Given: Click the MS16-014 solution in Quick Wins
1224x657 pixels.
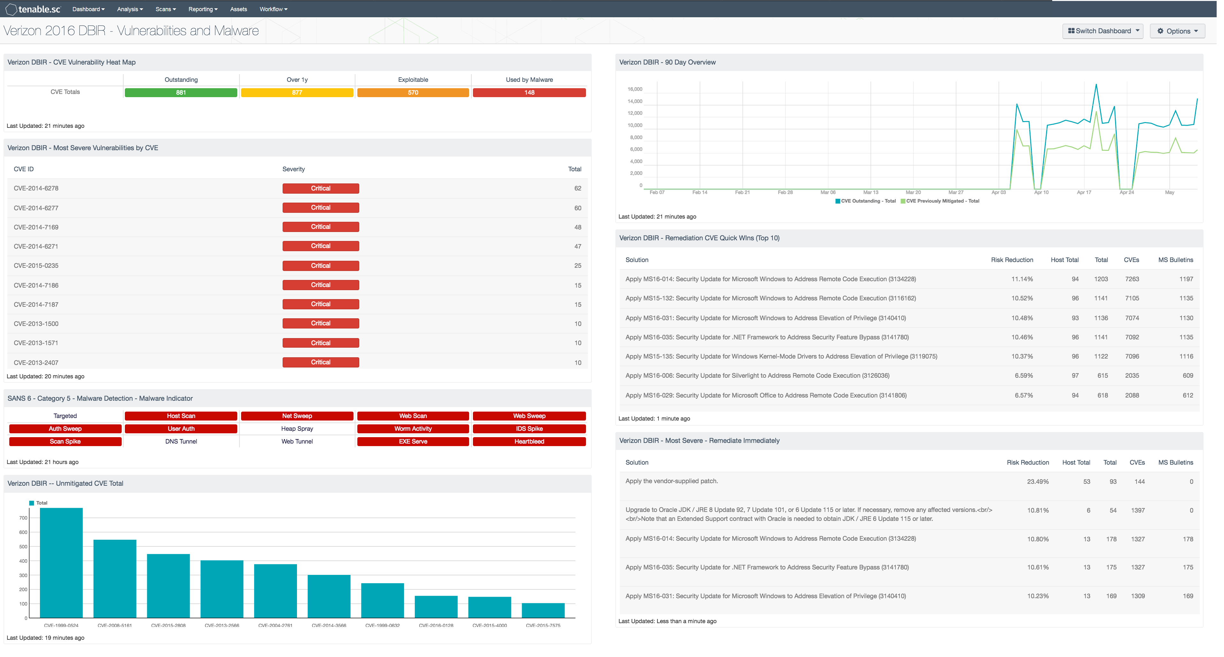Looking at the screenshot, I should 909,279.
